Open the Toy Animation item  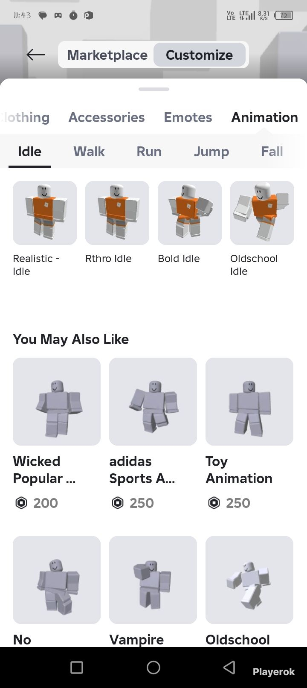(x=249, y=402)
